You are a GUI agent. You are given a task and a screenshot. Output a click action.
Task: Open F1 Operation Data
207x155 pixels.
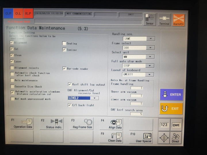pyautogui.click(x=22, y=123)
